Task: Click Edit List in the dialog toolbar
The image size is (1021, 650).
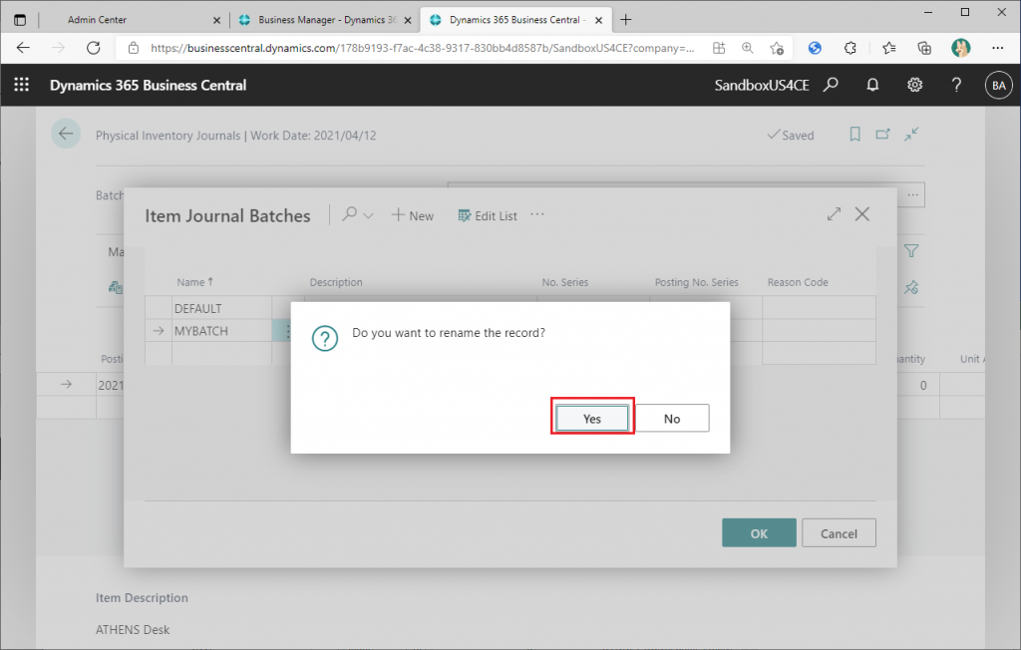Action: point(488,215)
